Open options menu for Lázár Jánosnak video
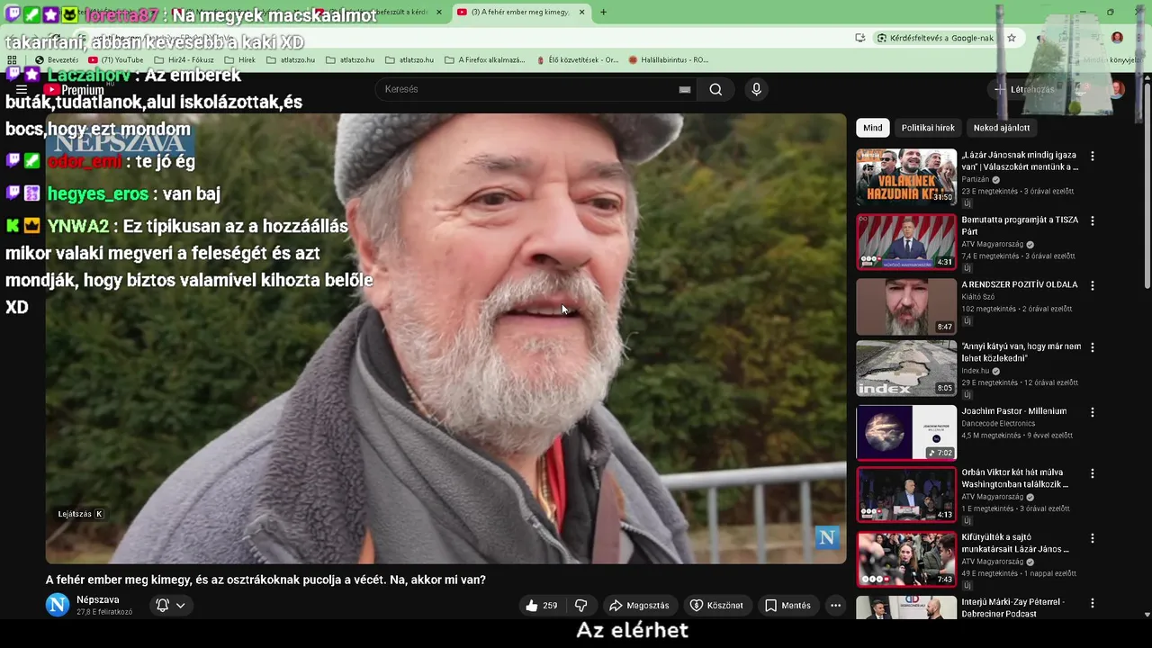 (x=1093, y=156)
